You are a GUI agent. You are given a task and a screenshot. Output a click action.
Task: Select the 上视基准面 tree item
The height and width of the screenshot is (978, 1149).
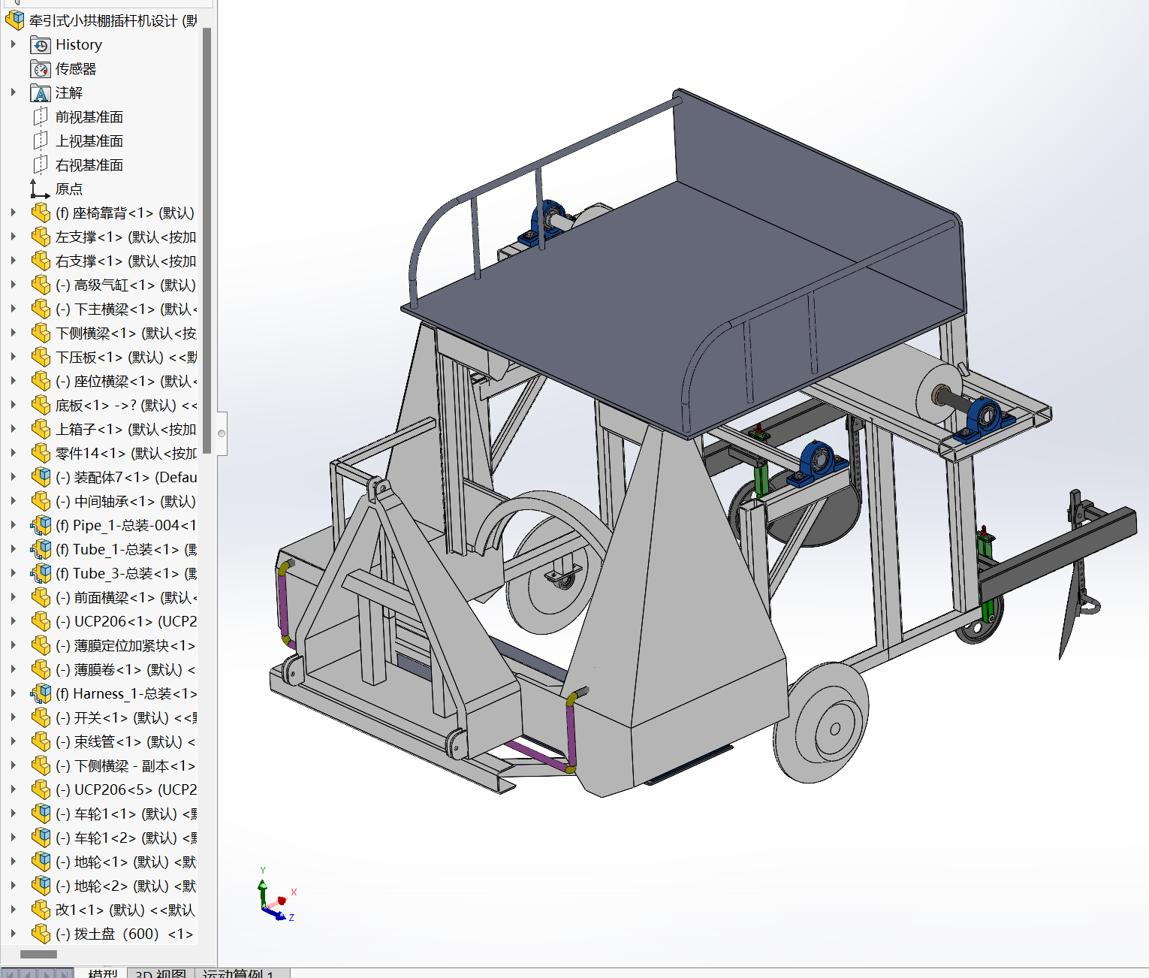(x=89, y=141)
